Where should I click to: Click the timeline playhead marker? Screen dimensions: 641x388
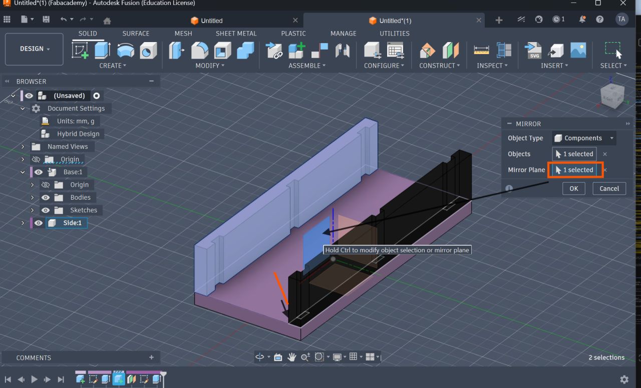coord(163,373)
